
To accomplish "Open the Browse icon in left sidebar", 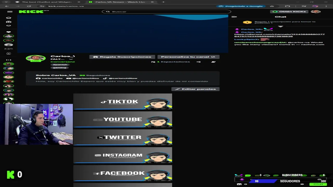I will click(x=9, y=22).
